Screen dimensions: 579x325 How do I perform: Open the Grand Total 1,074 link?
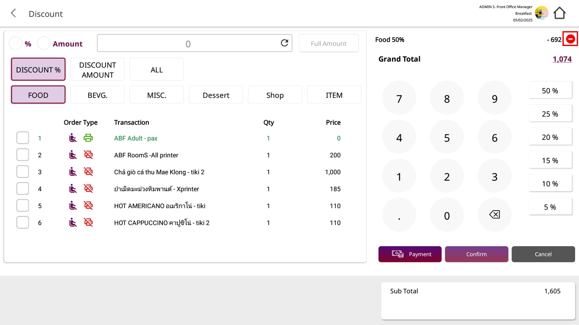click(562, 59)
